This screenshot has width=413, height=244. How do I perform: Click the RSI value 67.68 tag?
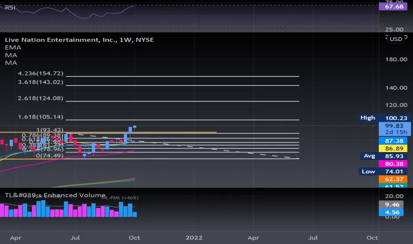click(394, 7)
